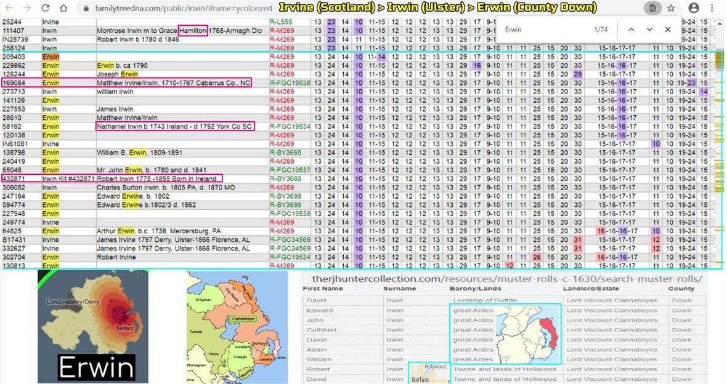Screen dimensions: 727x384
Task: Jump to next find result
Action: [x=649, y=30]
